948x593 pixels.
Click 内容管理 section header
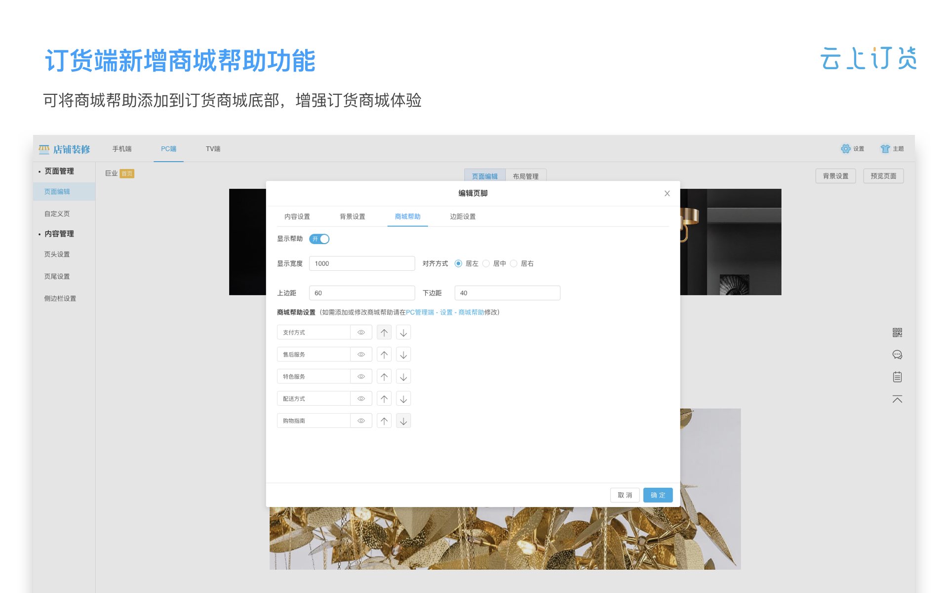click(x=59, y=234)
